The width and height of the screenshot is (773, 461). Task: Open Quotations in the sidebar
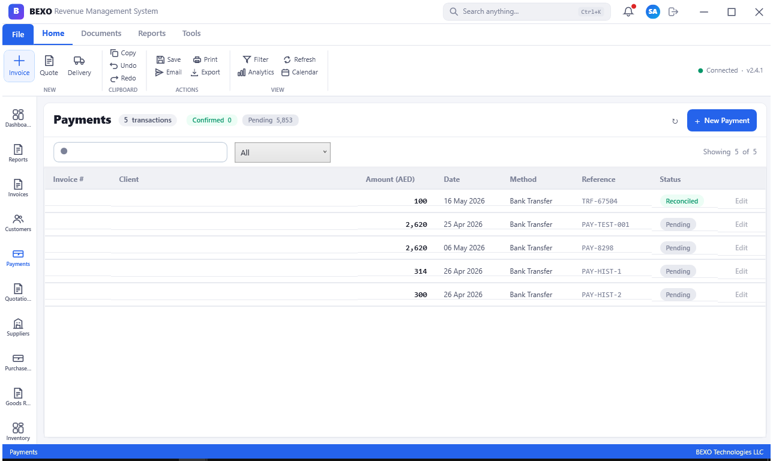(x=18, y=292)
